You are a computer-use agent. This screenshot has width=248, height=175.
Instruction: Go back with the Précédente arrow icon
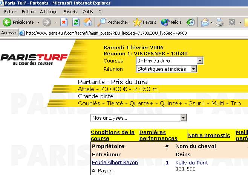click(x=7, y=22)
